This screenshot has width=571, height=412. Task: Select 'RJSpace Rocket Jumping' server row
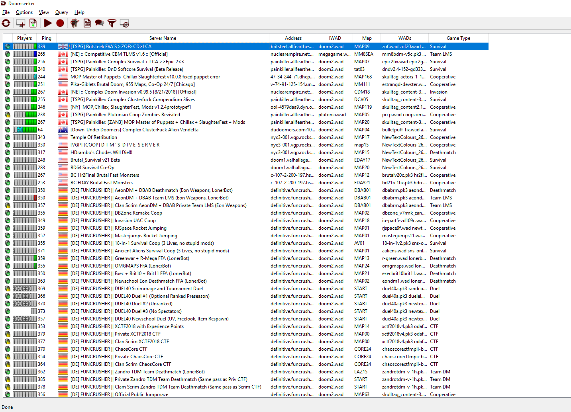coord(246,228)
